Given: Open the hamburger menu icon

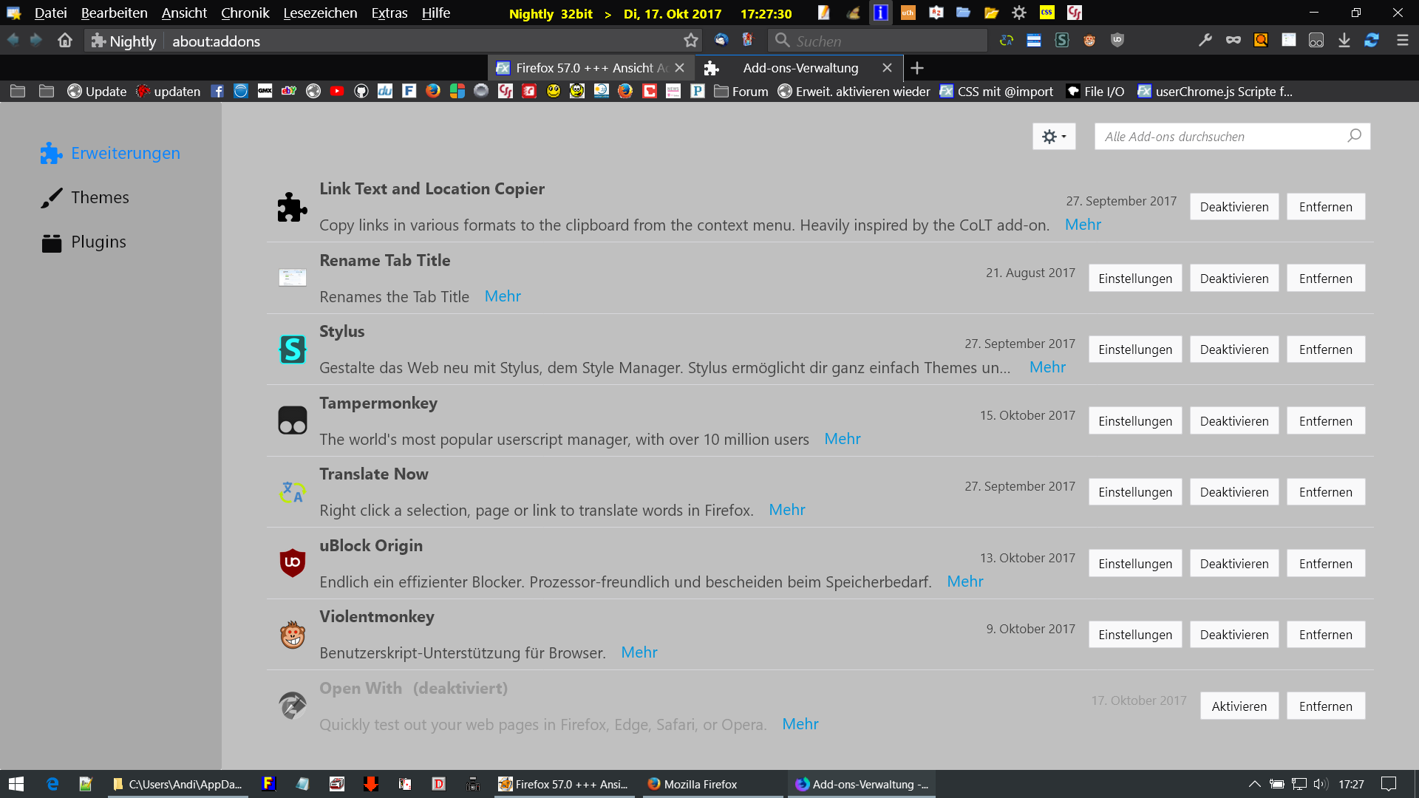Looking at the screenshot, I should pyautogui.click(x=1402, y=41).
